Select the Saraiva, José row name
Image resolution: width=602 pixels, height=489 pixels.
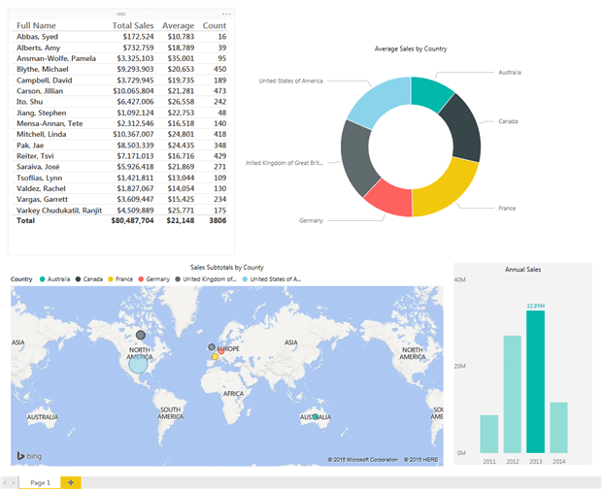[38, 167]
